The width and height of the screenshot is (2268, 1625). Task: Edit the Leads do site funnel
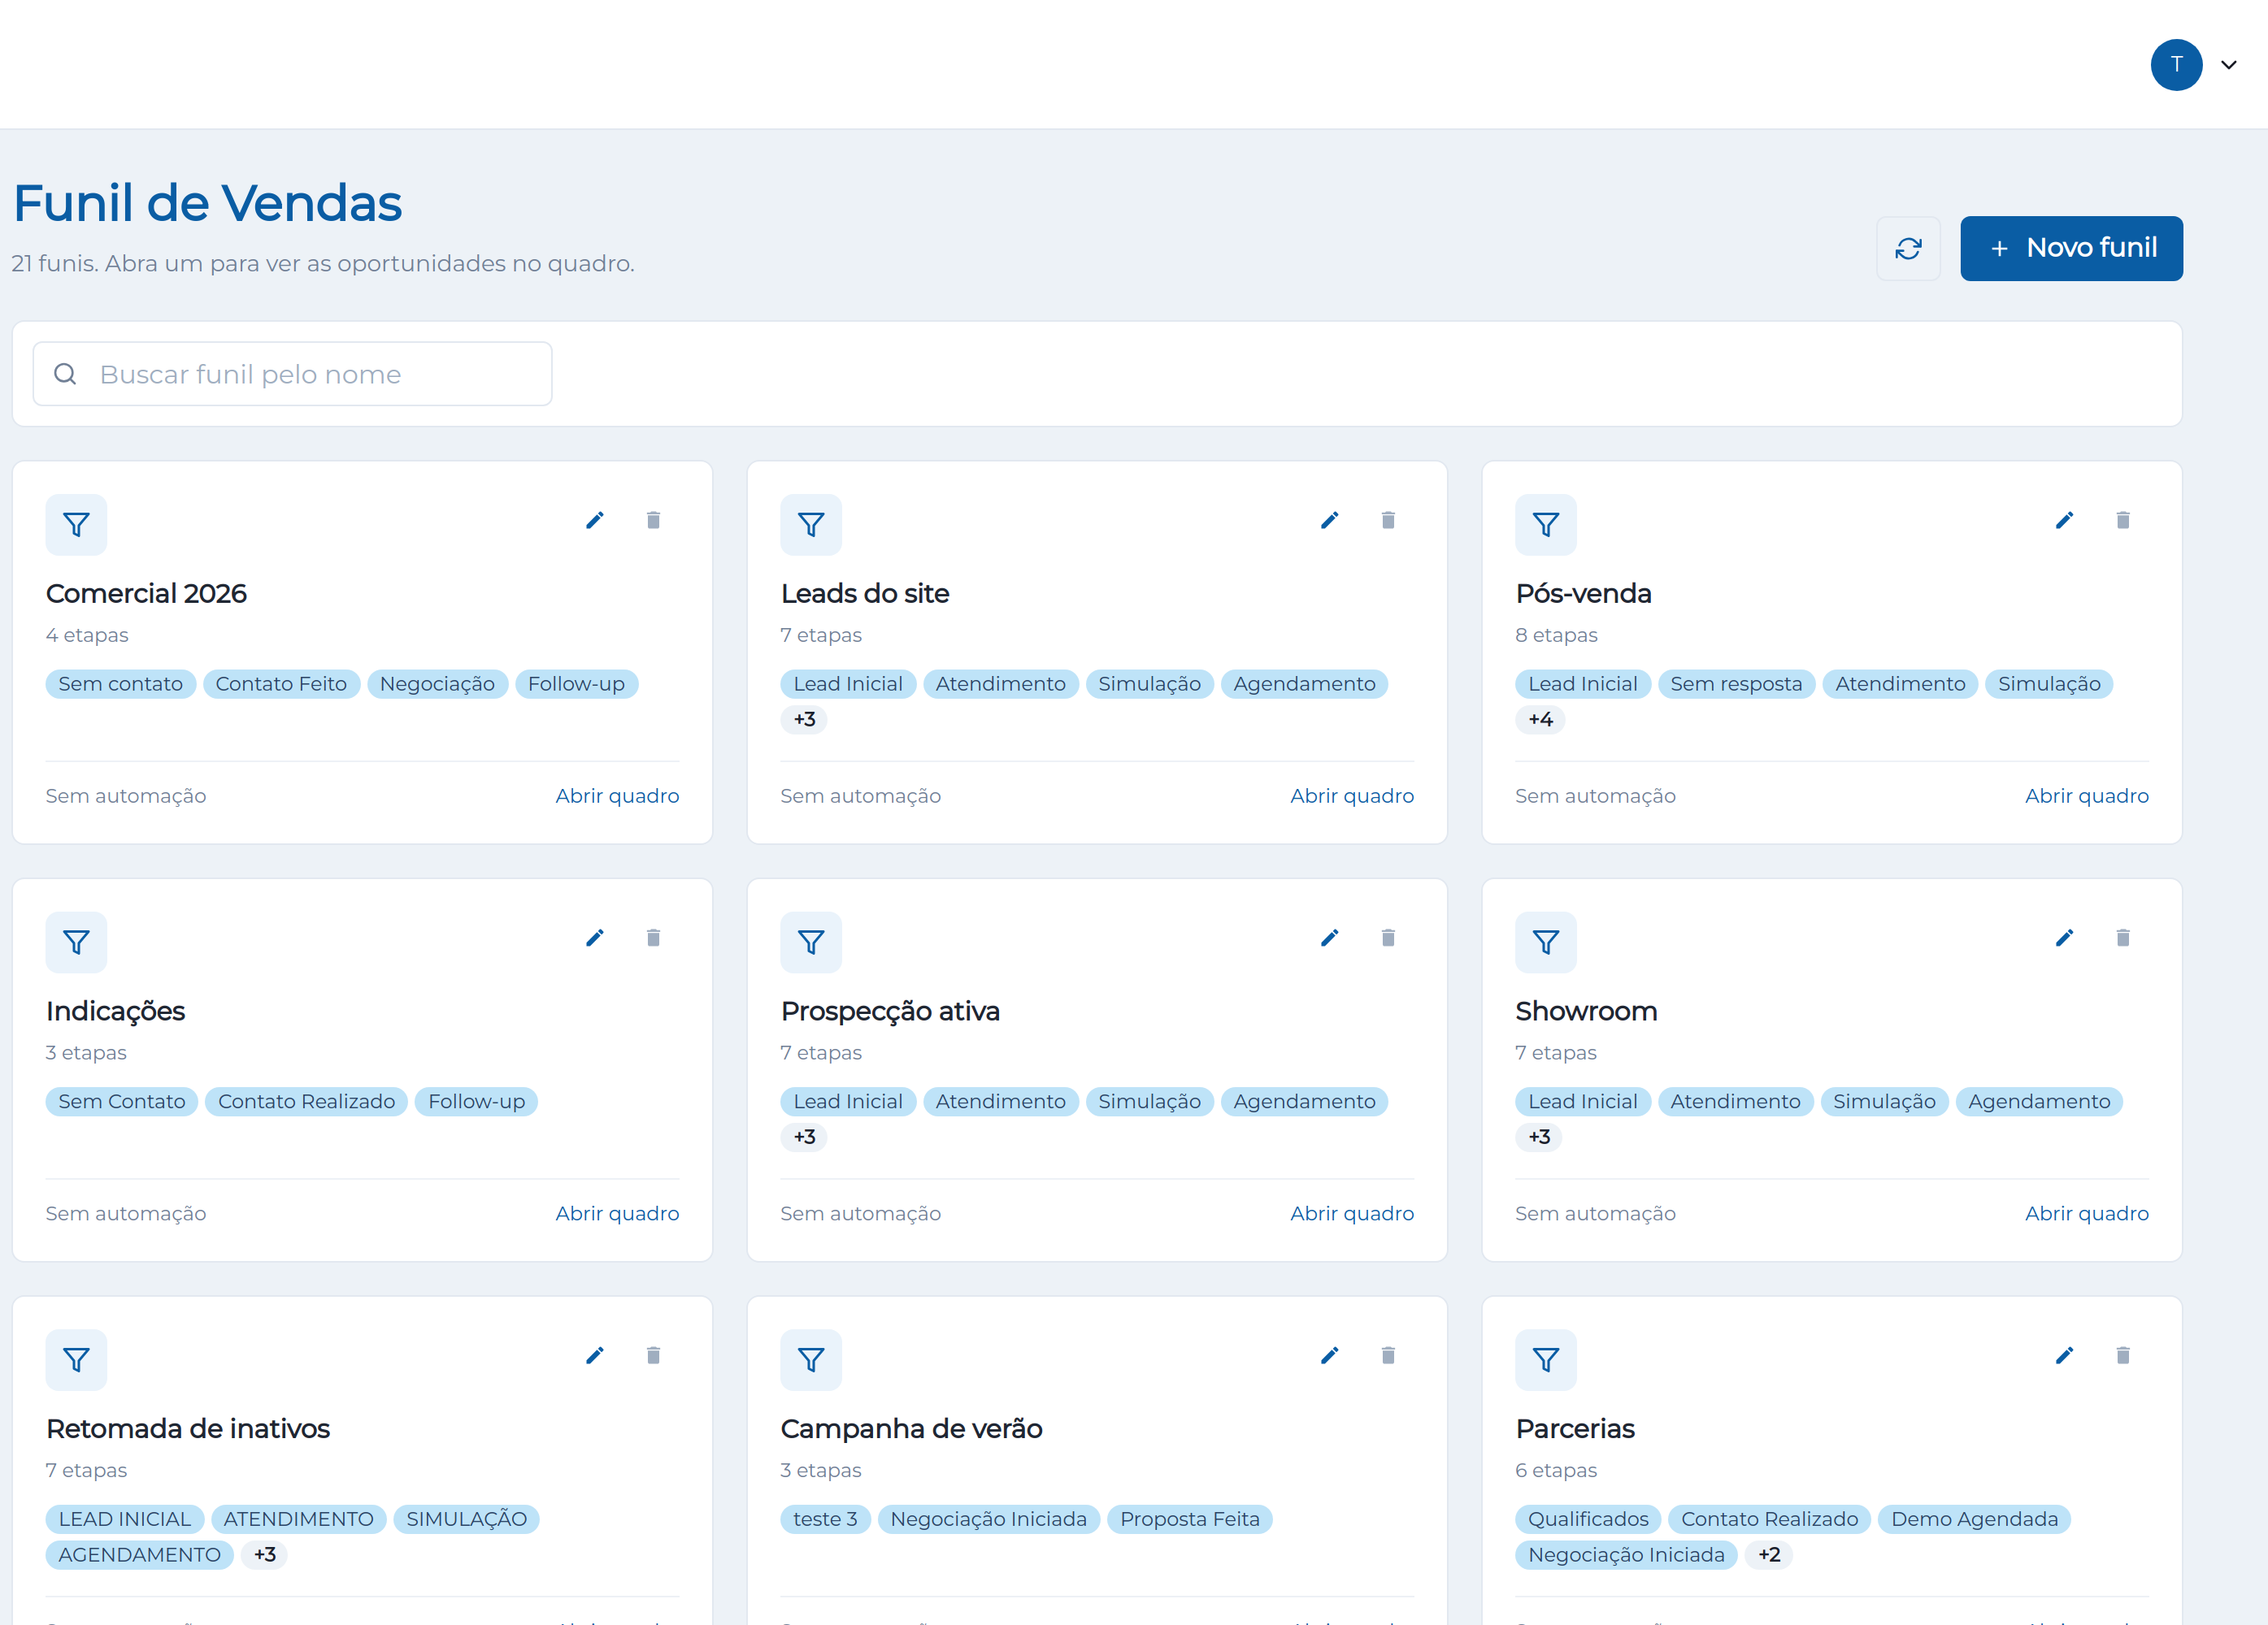coord(1329,521)
